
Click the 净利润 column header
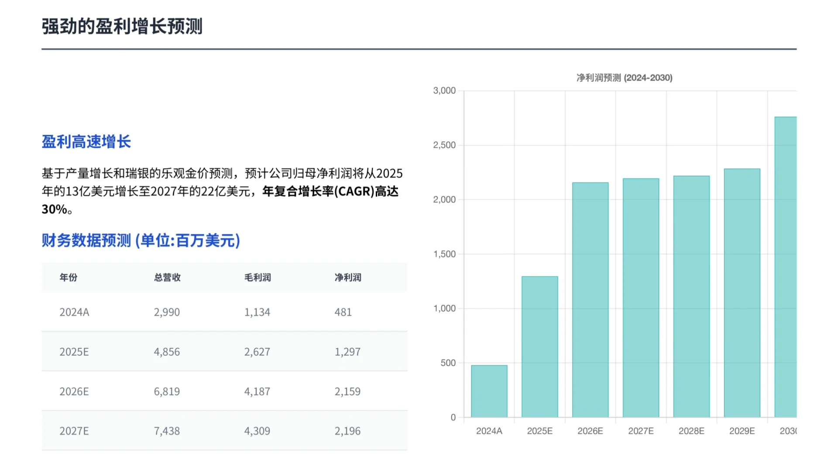pyautogui.click(x=348, y=277)
